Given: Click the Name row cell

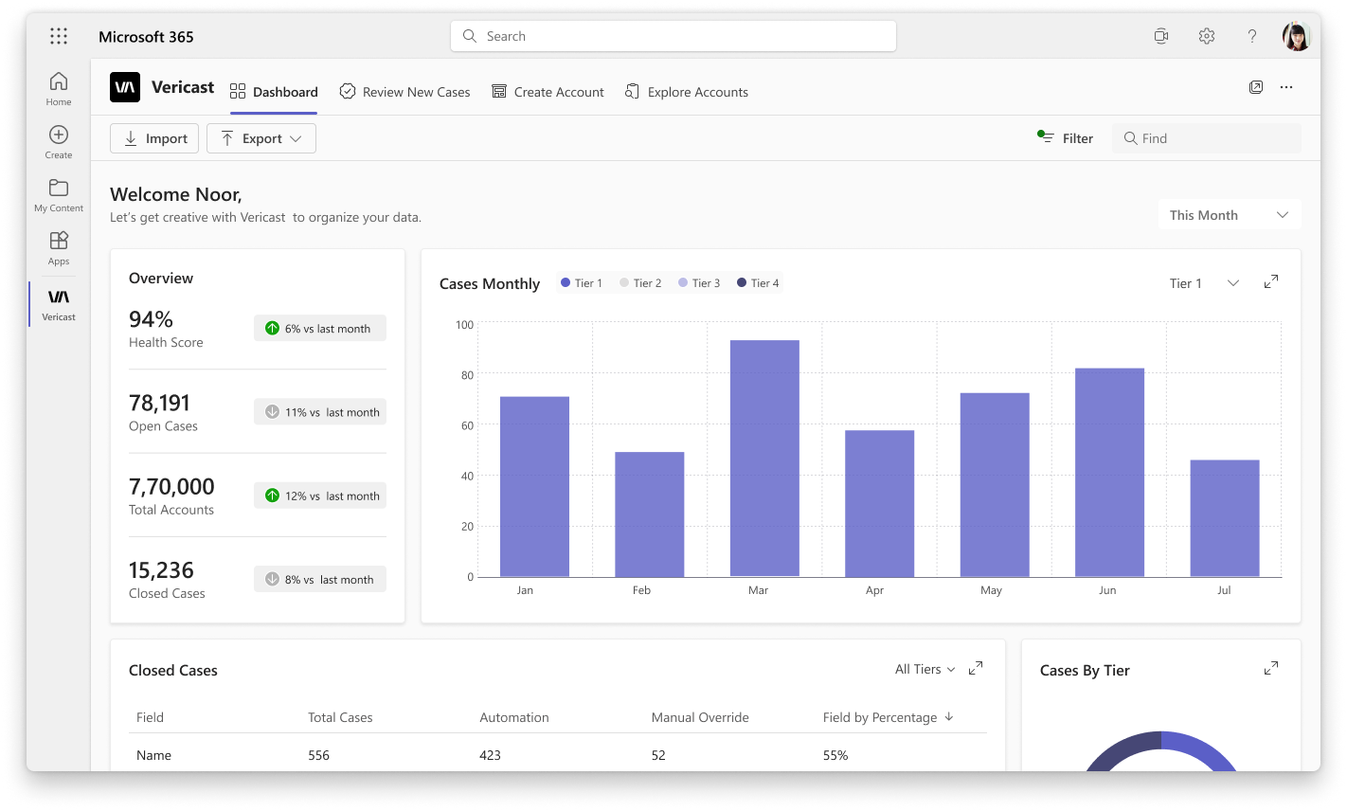Looking at the screenshot, I should pos(153,755).
